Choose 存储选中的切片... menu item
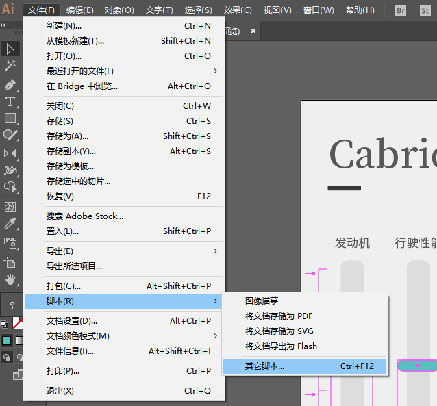 point(124,181)
